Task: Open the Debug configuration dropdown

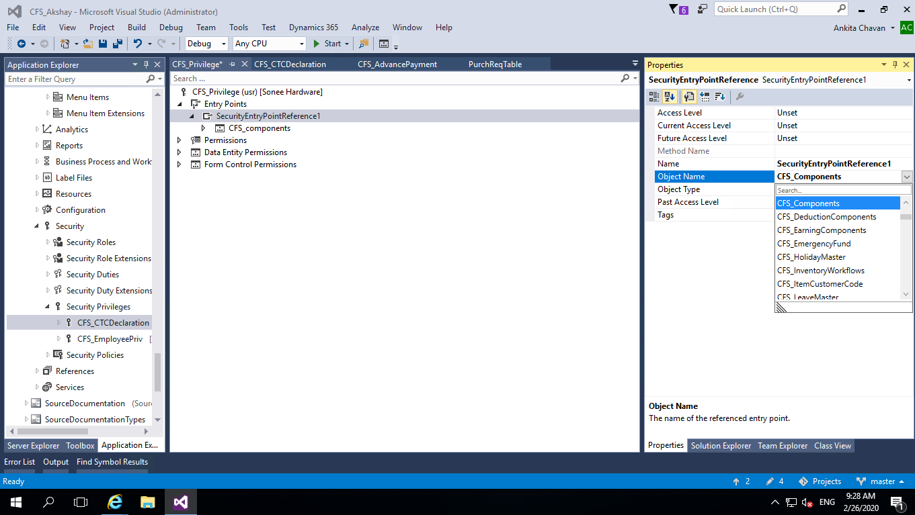Action: [x=223, y=44]
